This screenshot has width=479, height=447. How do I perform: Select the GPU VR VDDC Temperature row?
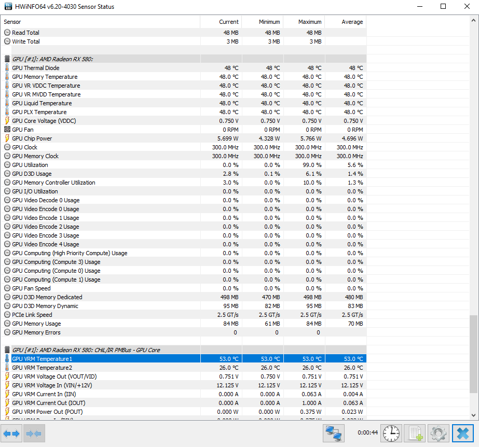click(x=183, y=86)
